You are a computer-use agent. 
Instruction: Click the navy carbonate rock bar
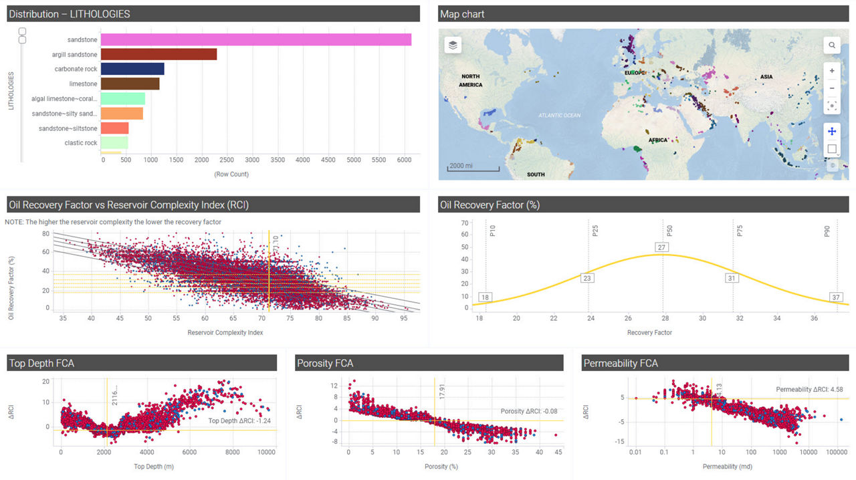pyautogui.click(x=132, y=70)
